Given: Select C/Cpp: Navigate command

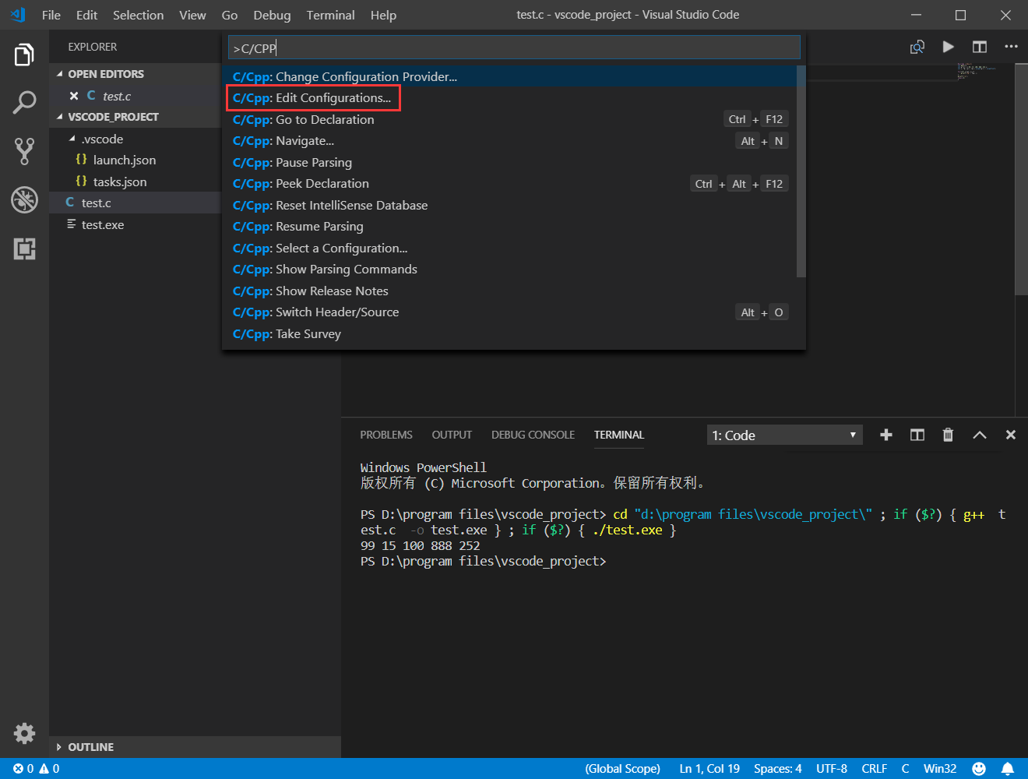Looking at the screenshot, I should tap(509, 141).
